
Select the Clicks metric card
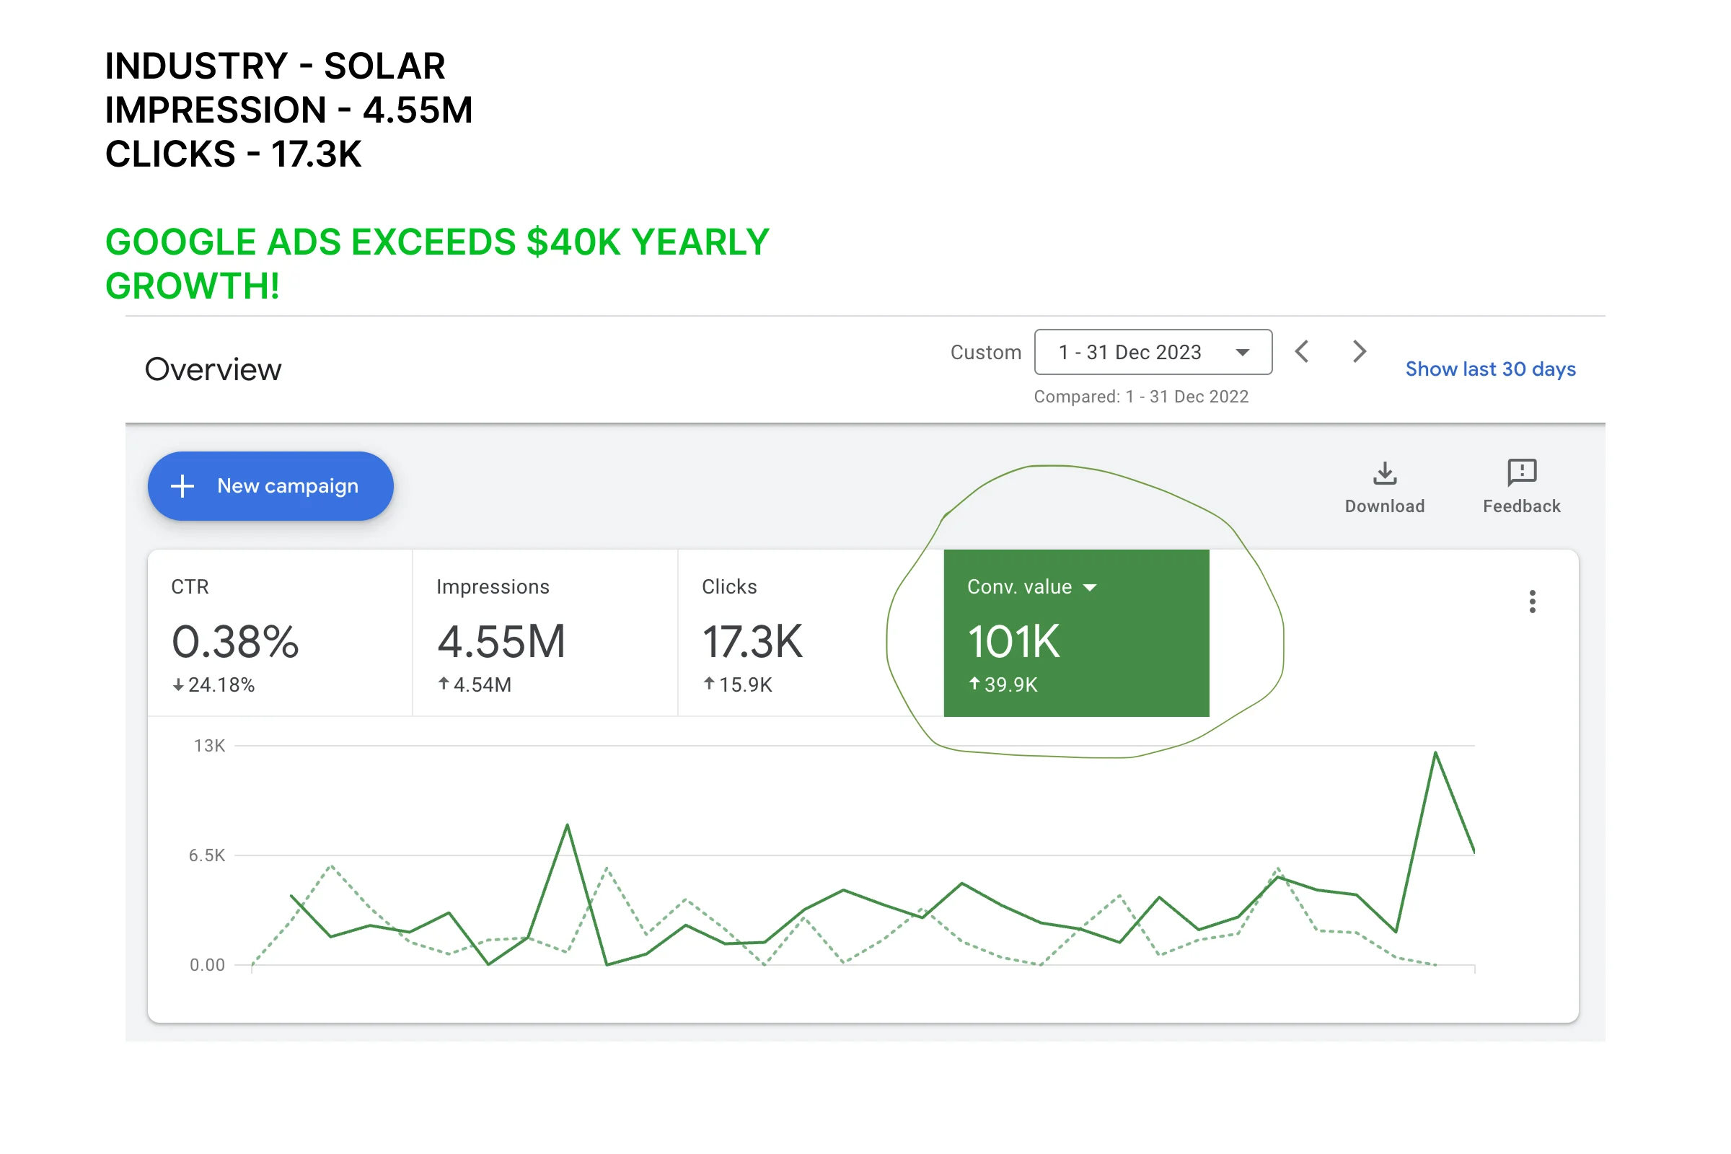[809, 633]
